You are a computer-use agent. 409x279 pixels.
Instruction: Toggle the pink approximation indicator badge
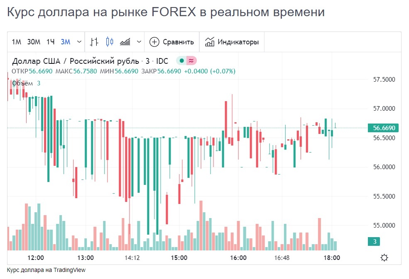[x=191, y=61]
